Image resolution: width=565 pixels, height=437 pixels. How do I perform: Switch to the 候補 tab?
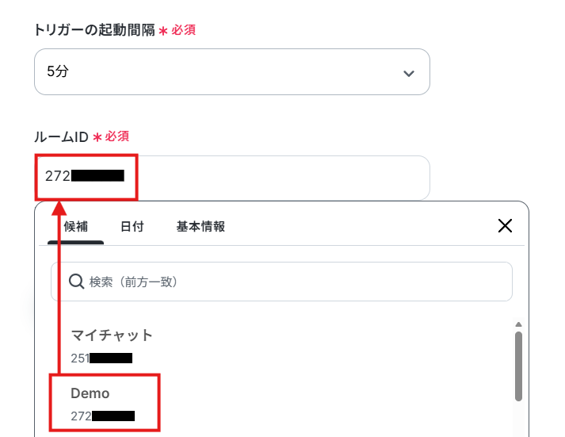(x=75, y=227)
